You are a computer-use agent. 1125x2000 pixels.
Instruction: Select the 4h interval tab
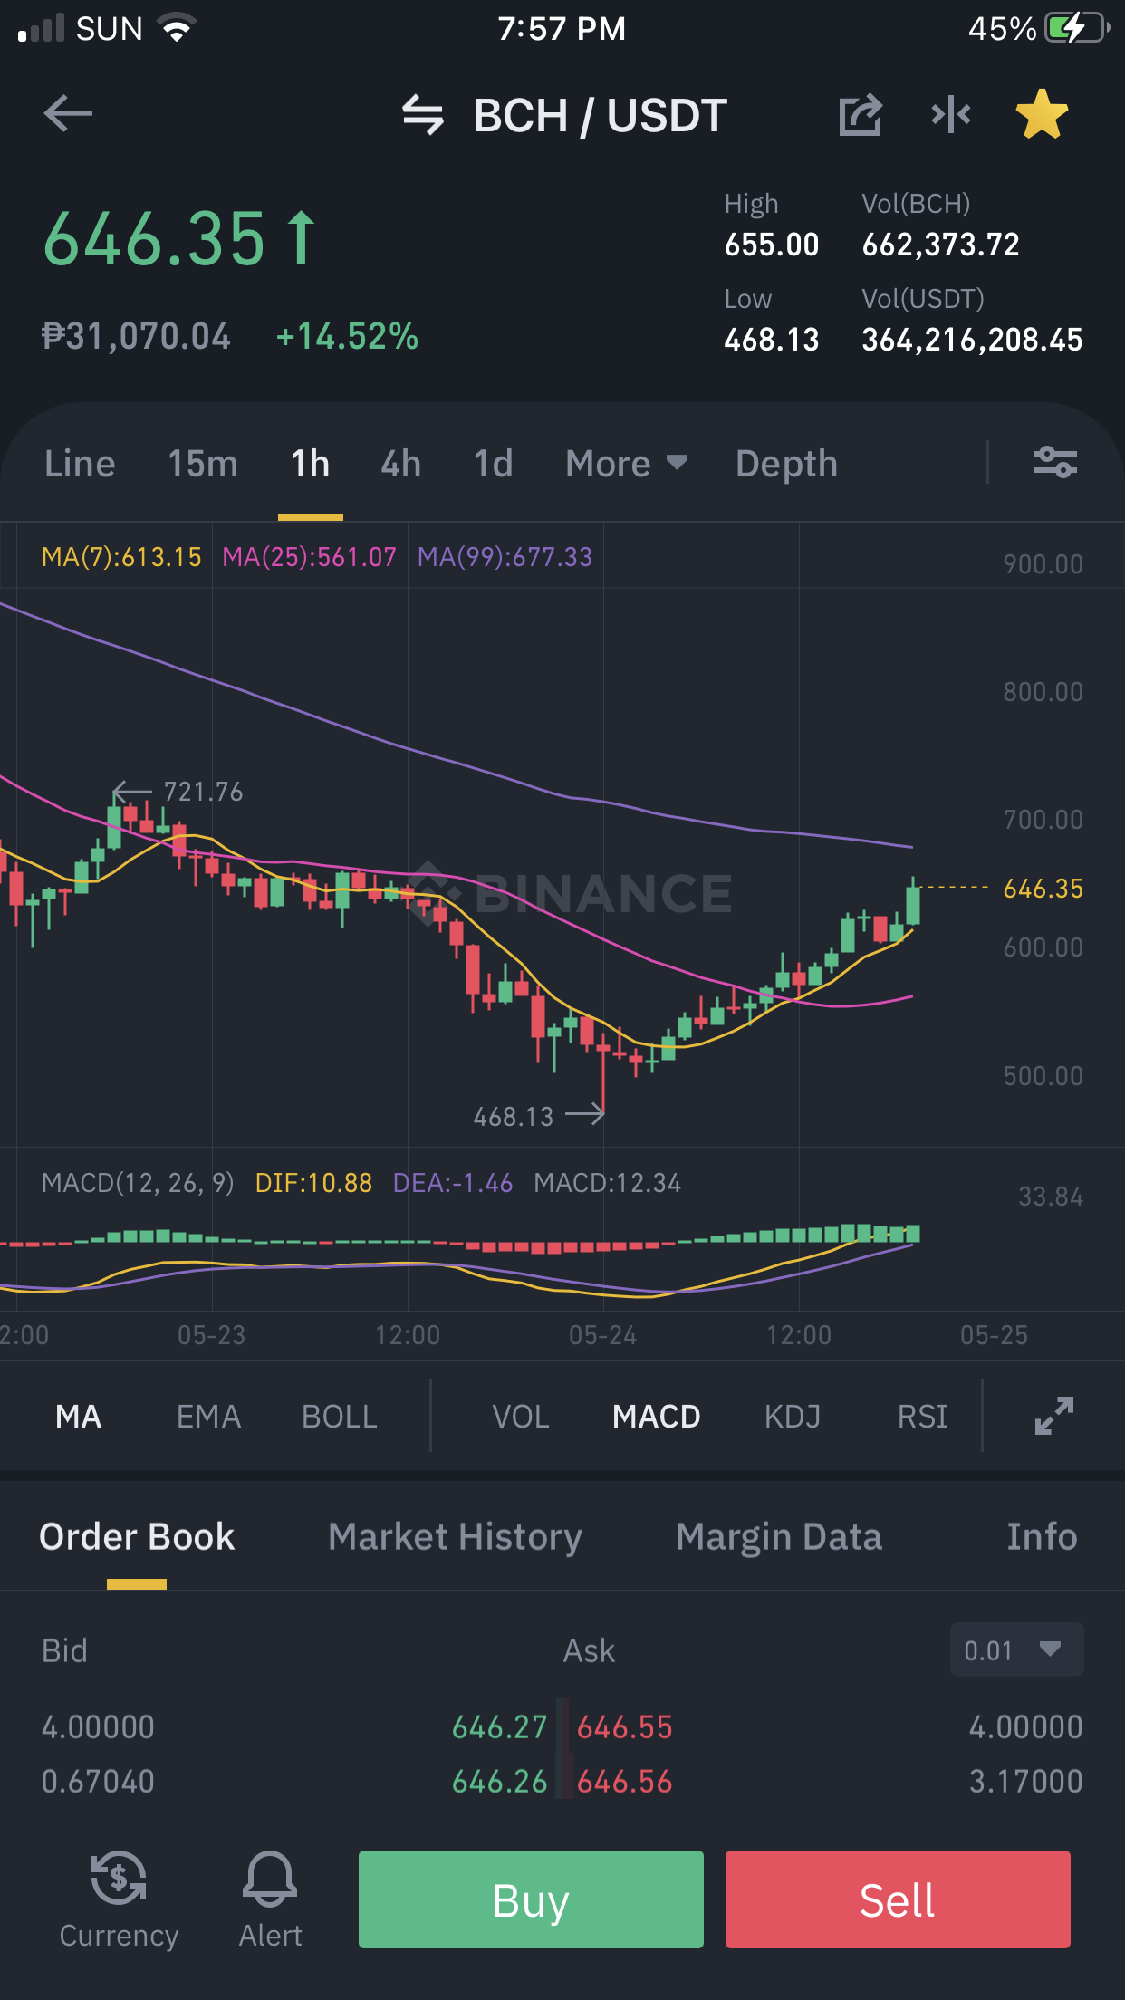pos(400,464)
